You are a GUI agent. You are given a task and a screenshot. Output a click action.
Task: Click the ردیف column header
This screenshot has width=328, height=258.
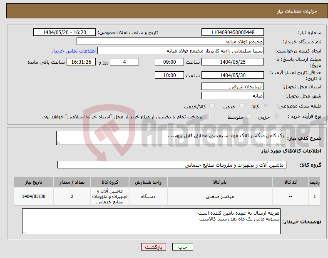pos(315,182)
